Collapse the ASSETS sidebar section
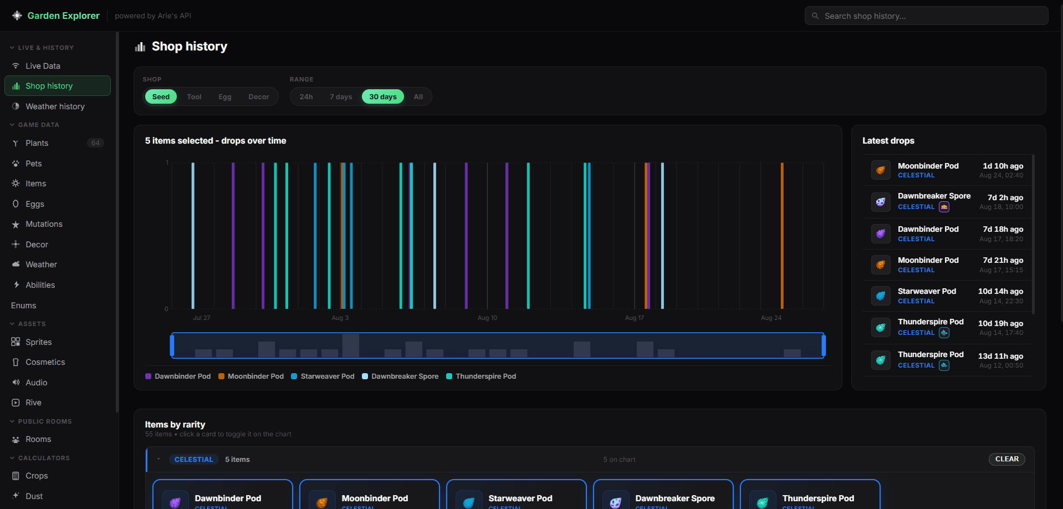Image resolution: width=1063 pixels, height=509 pixels. pos(28,324)
